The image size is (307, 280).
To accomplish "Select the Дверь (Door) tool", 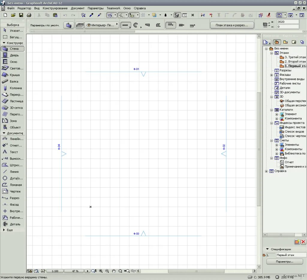I will [x=13, y=55].
